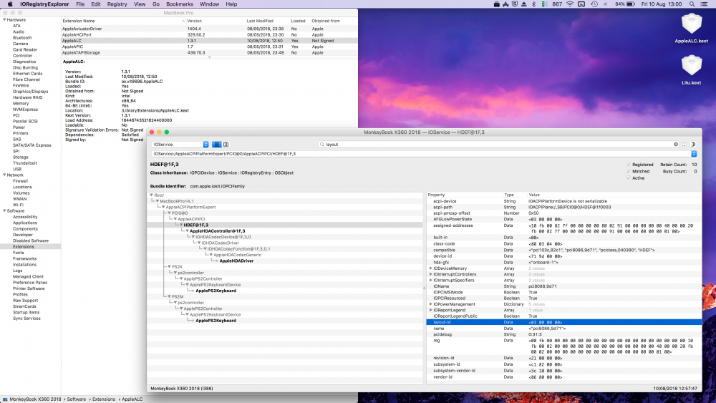This screenshot has height=403, width=716.
Task: Step search results with stepper arrows
Action: [684, 144]
